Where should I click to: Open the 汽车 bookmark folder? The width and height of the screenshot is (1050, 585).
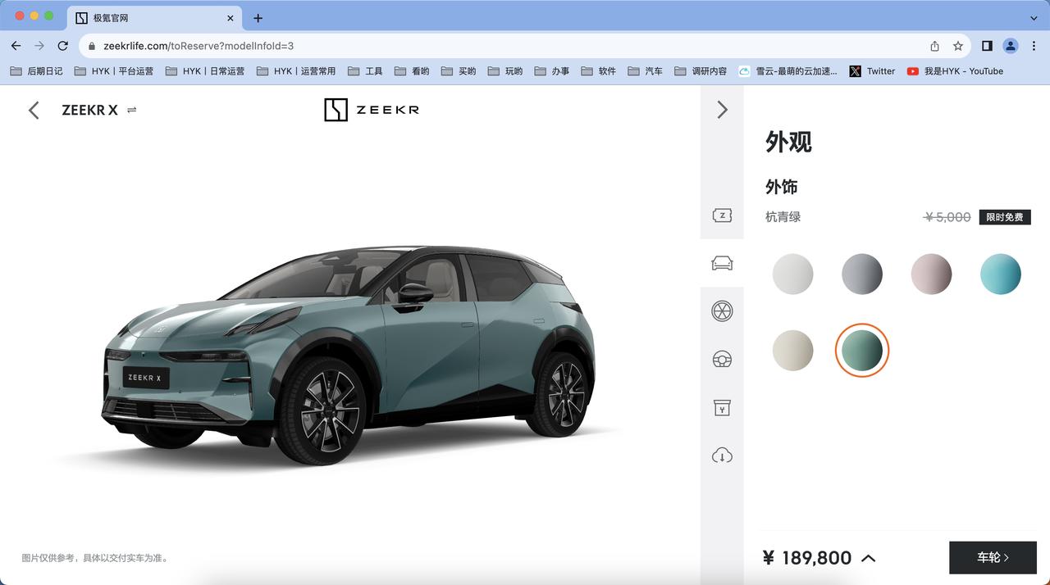(646, 71)
